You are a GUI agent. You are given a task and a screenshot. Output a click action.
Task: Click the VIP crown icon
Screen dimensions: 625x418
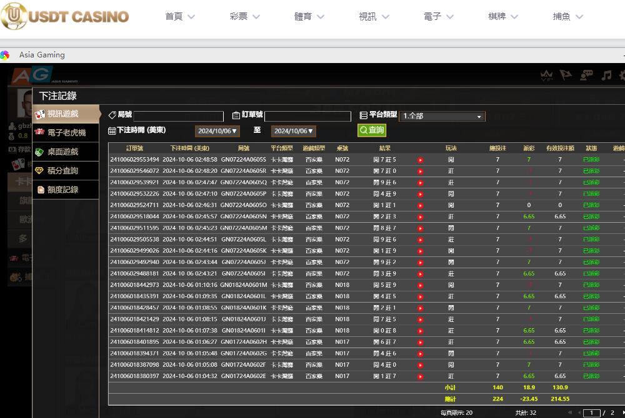[x=547, y=75]
